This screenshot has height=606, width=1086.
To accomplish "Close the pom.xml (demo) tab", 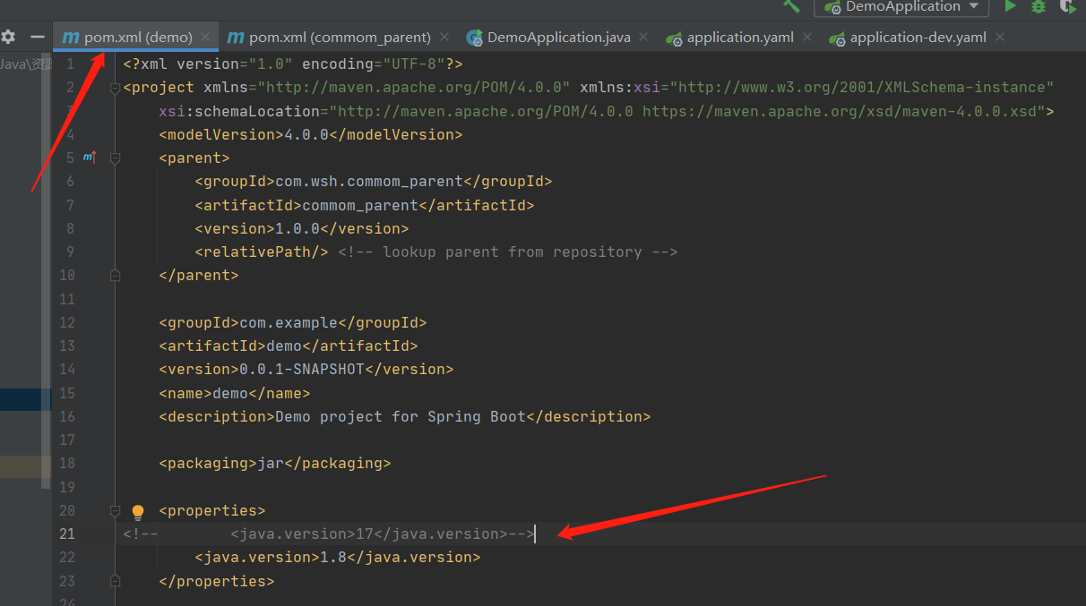I will point(205,38).
